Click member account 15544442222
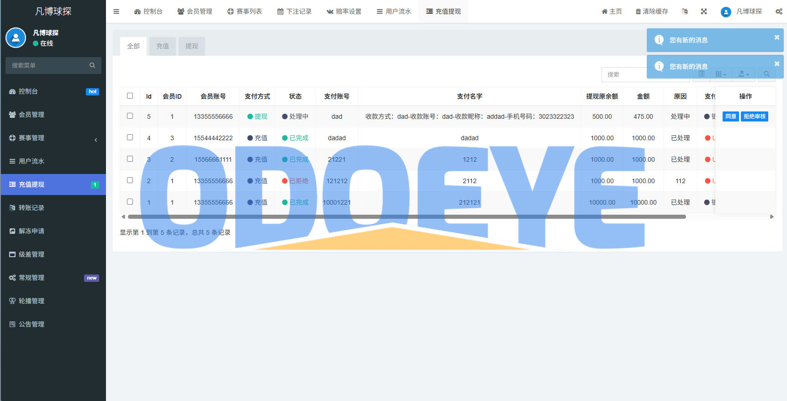Viewport: 787px width, 401px height. click(213, 138)
